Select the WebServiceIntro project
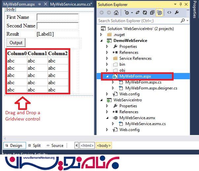 tap(127, 100)
